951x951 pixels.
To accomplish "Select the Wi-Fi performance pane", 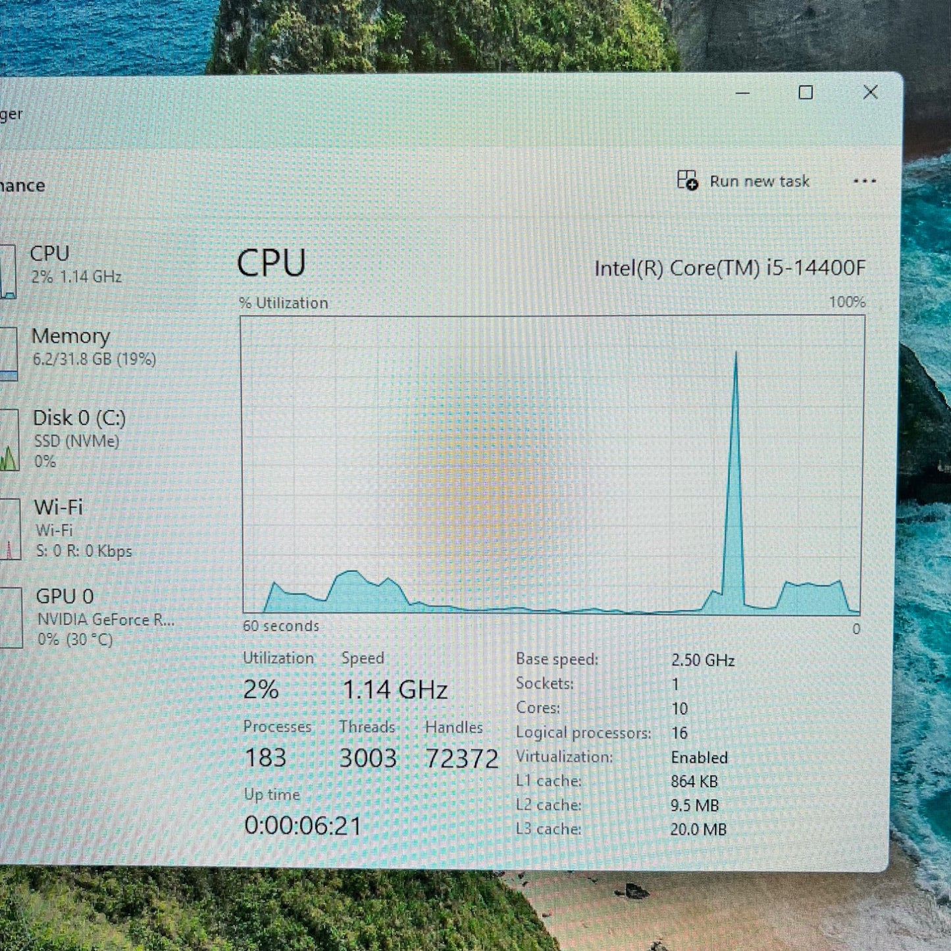I will 79,527.
